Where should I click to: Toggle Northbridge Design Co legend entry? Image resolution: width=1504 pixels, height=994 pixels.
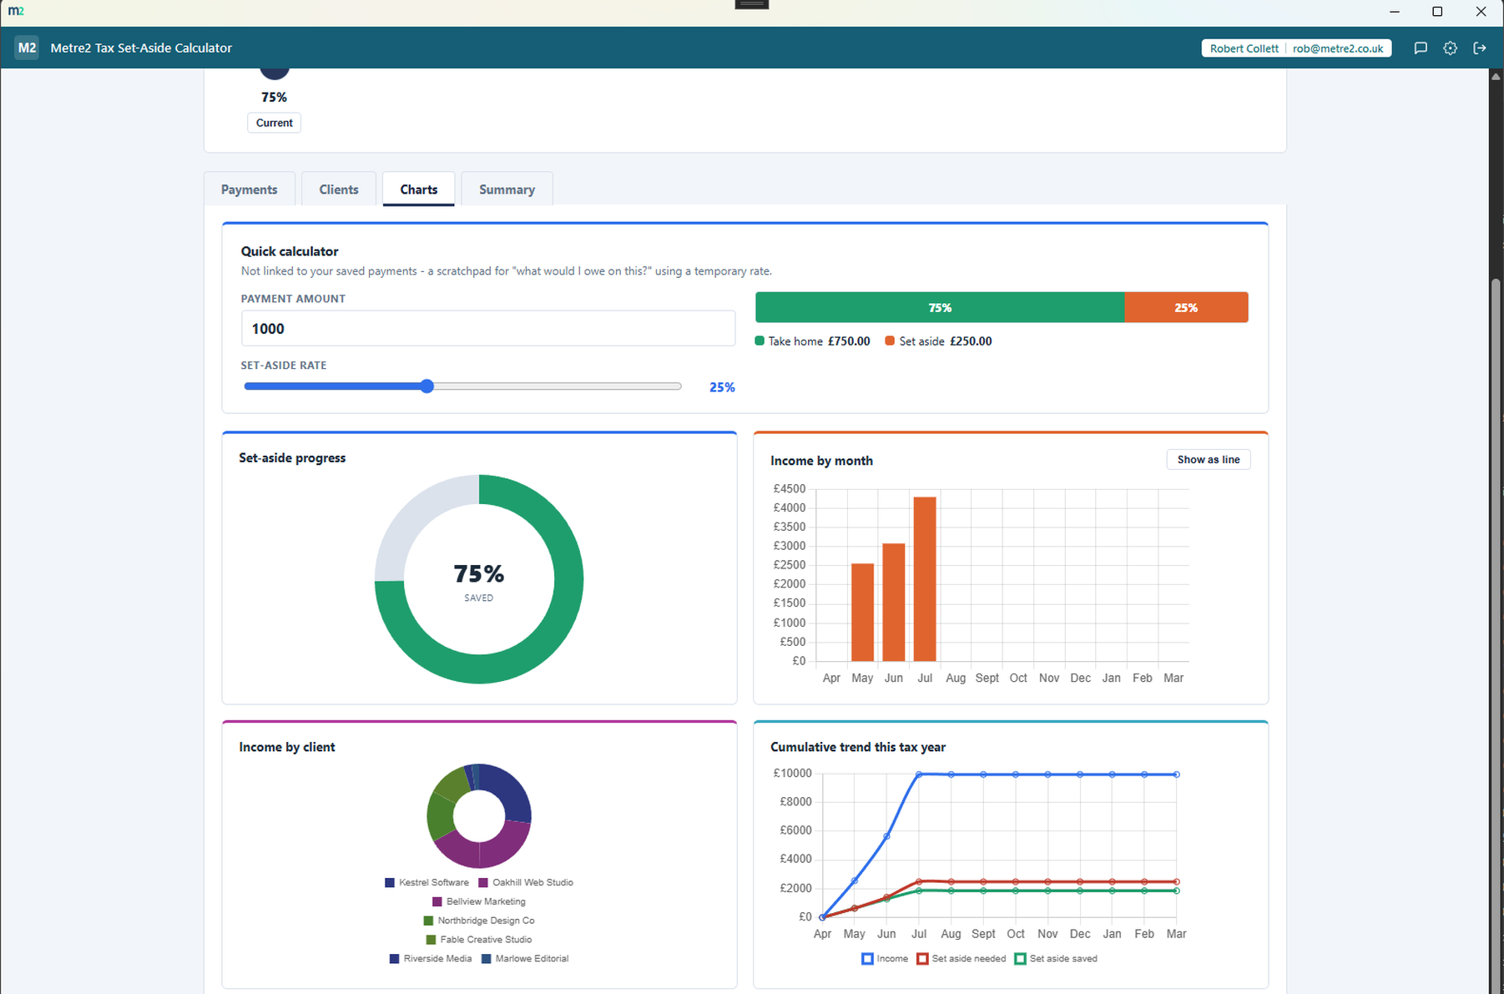point(479,921)
